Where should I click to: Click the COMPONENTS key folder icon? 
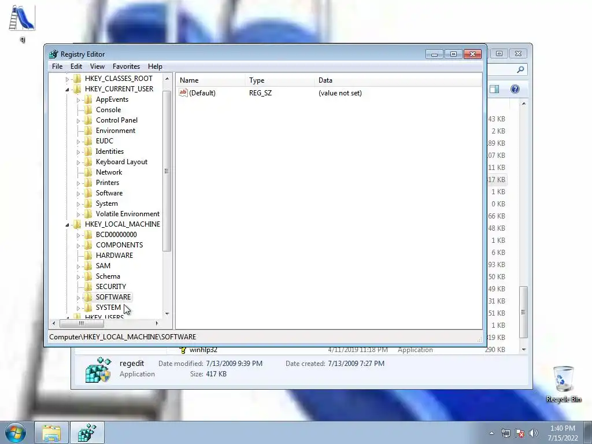88,245
